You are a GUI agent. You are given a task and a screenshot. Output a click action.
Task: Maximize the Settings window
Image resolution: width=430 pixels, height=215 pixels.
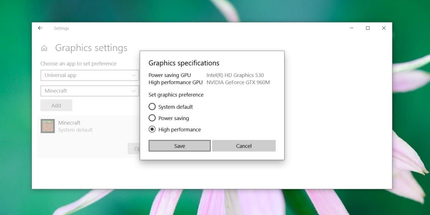[x=368, y=28]
